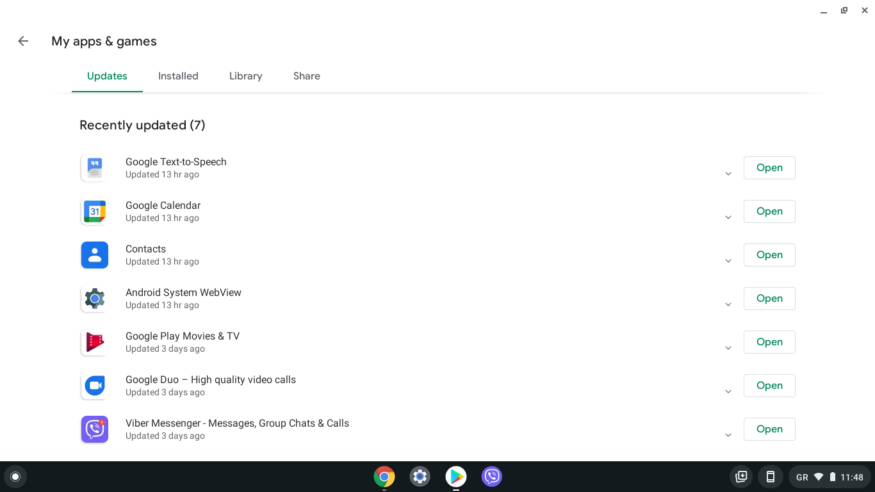The width and height of the screenshot is (875, 492).
Task: Click the Wi-Fi status icon
Action: [x=819, y=477]
